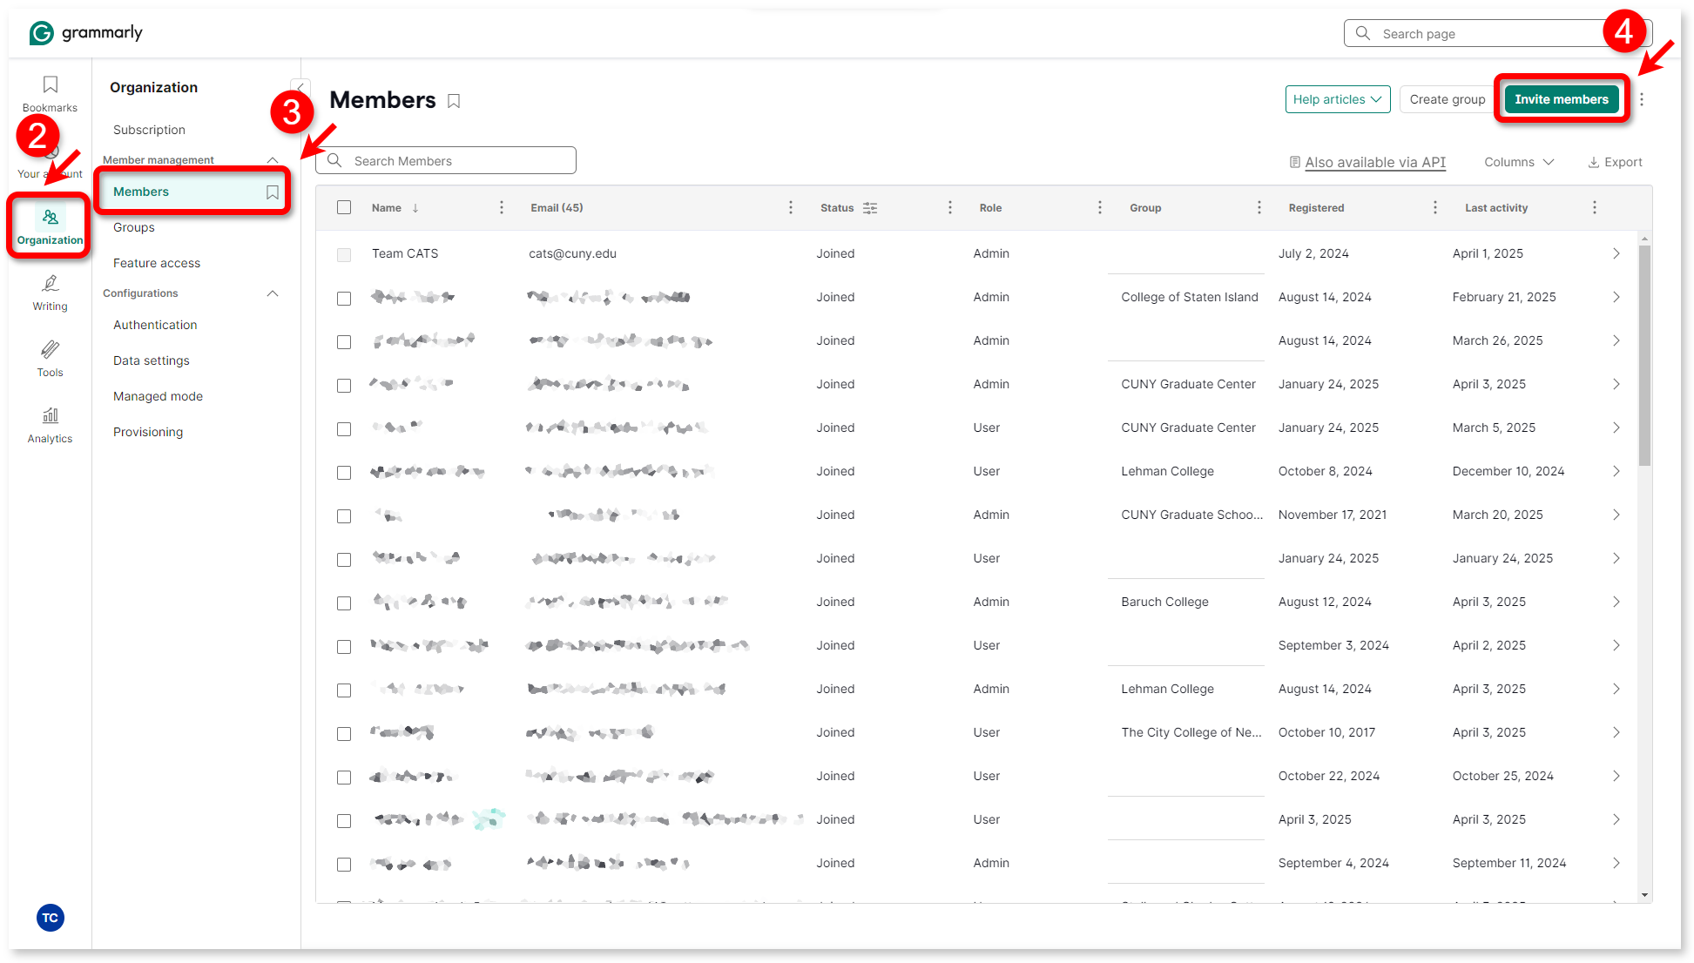Open details arrow for Baruch College row

coord(1616,602)
